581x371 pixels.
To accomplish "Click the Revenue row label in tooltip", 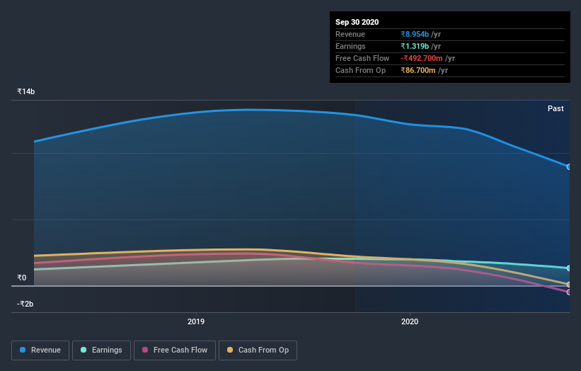I will (350, 34).
